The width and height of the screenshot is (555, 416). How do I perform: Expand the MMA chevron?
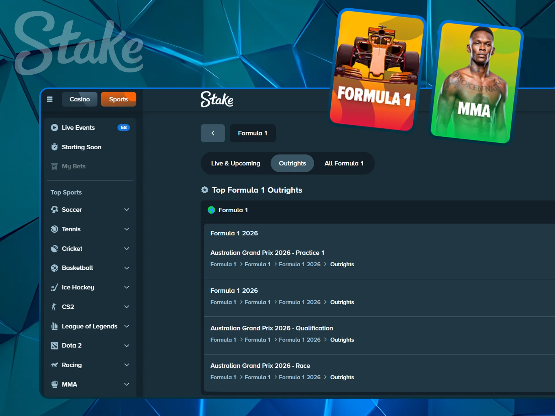pyautogui.click(x=127, y=384)
